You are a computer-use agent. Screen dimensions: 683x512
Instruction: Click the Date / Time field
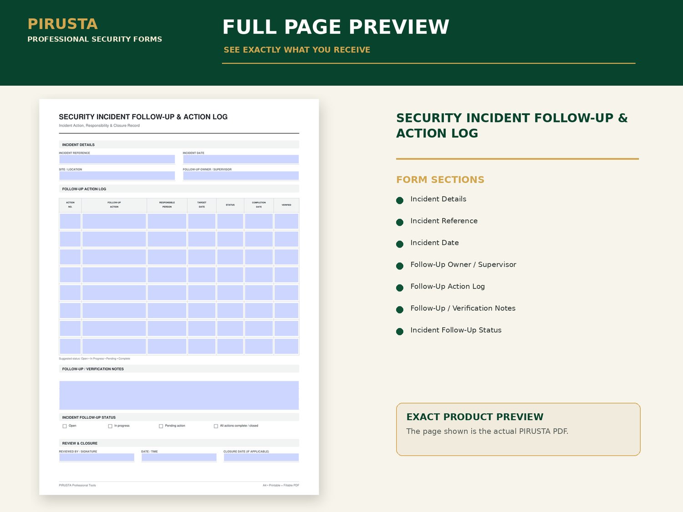(179, 457)
